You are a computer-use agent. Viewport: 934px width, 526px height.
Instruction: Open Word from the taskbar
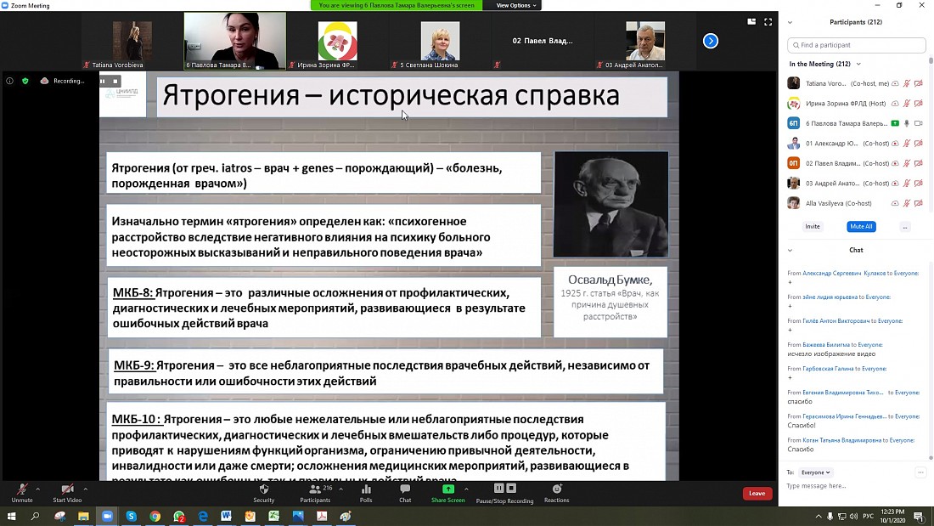(227, 517)
